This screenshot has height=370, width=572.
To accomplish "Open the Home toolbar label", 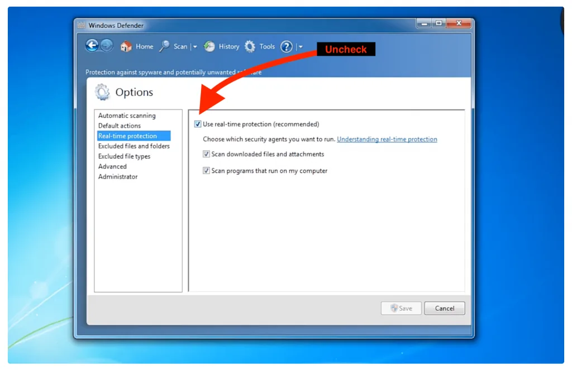I will coord(145,47).
